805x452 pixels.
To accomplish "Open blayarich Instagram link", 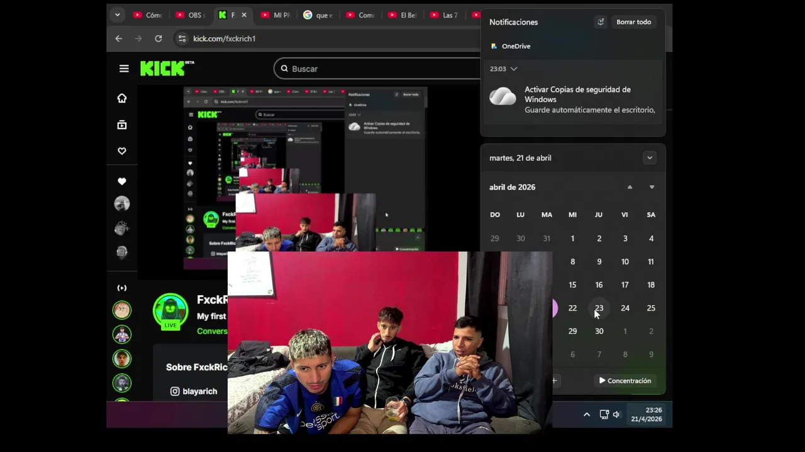I will [x=199, y=391].
